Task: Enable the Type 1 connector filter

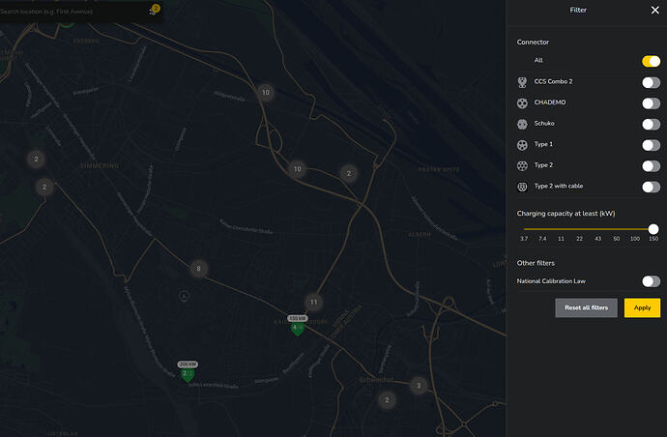Action: (651, 145)
